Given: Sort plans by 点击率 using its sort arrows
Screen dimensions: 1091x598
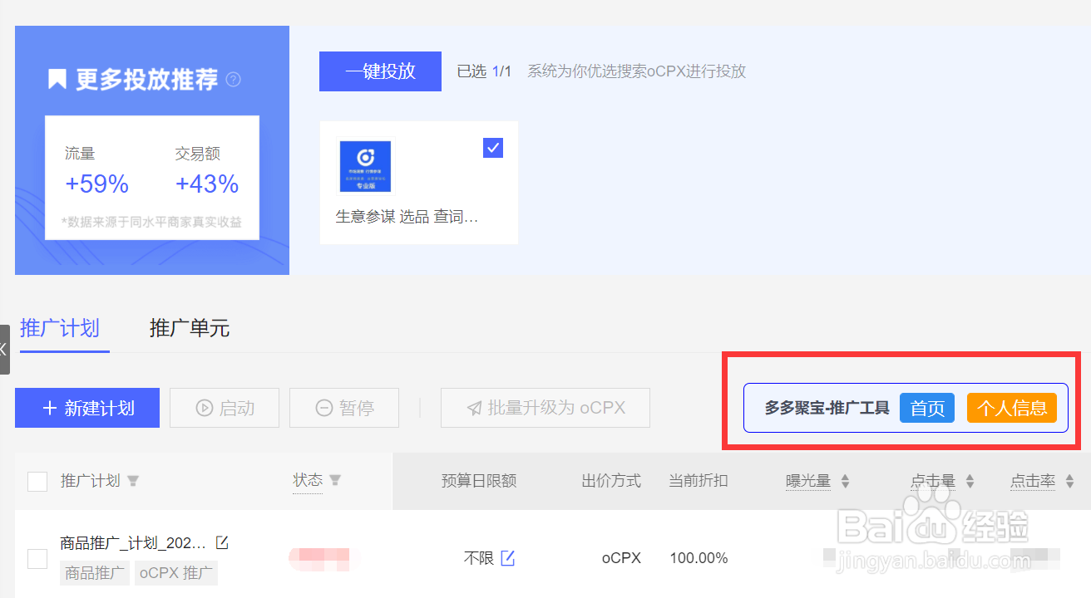Looking at the screenshot, I should point(1069,480).
